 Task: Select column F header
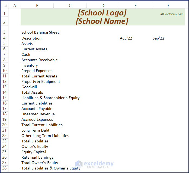tap(168, 5)
